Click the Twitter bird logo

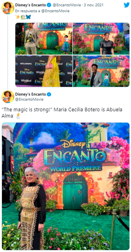127,5
